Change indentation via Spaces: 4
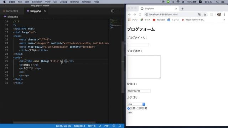 coord(79,126)
